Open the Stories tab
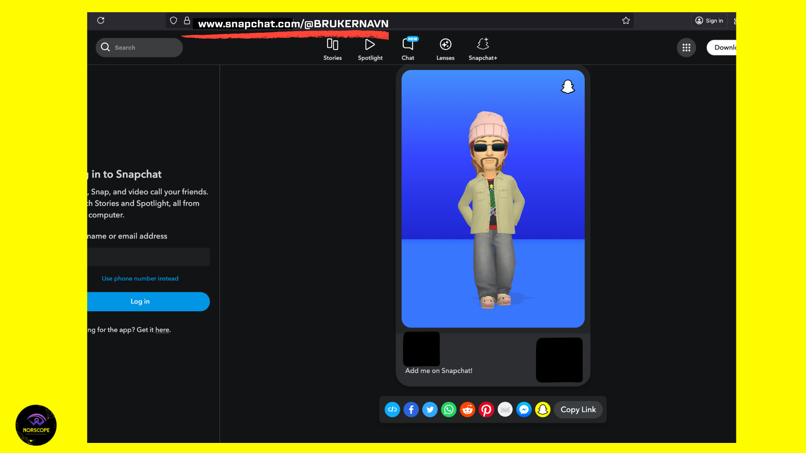This screenshot has width=806, height=453. coord(332,49)
